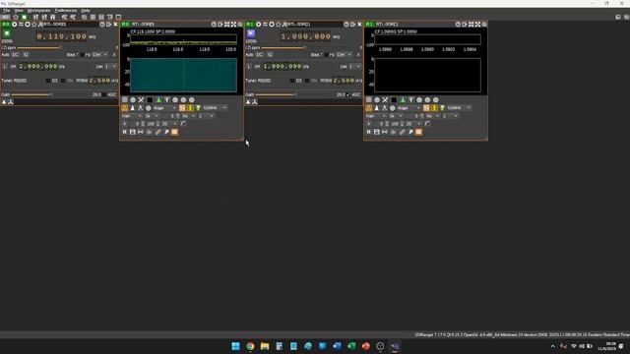Open the Cen frequency position dropdown in R0
The width and height of the screenshot is (630, 354).
tap(100, 55)
